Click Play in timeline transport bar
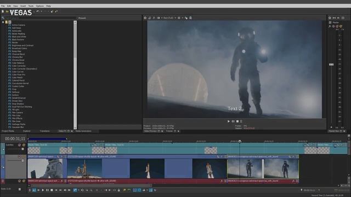Viewport: 351px width, 197px height. [43, 190]
